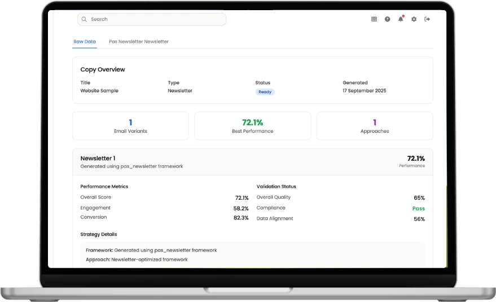This screenshot has height=302, width=496.
Task: Click the Website Sample title
Action: [99, 90]
